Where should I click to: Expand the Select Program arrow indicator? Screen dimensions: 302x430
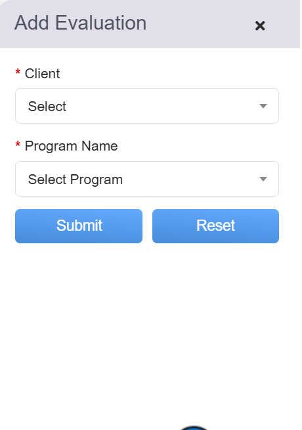pos(263,179)
